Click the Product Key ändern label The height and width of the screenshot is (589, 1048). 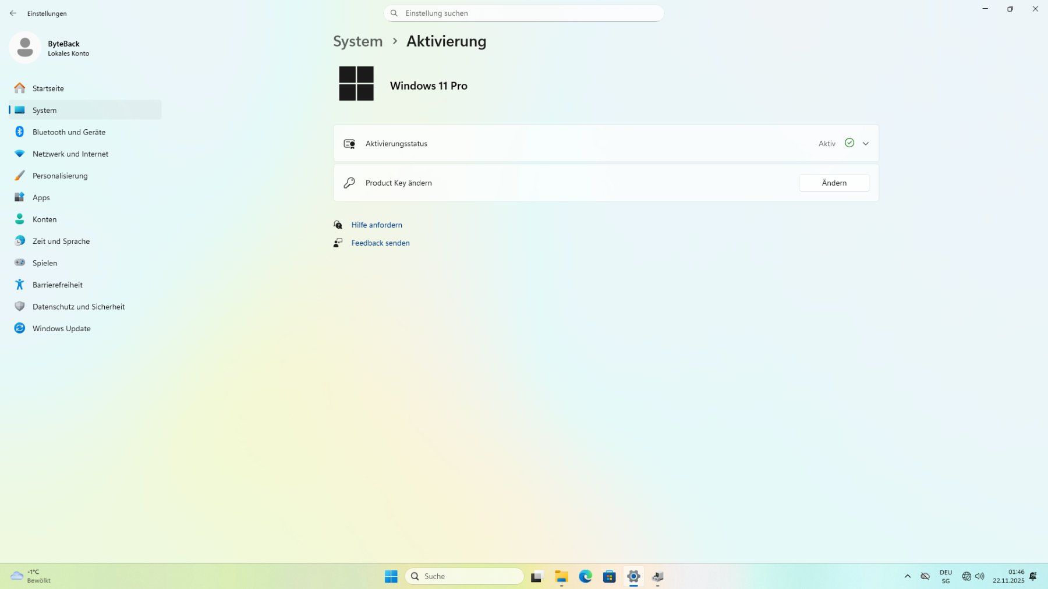[398, 183]
